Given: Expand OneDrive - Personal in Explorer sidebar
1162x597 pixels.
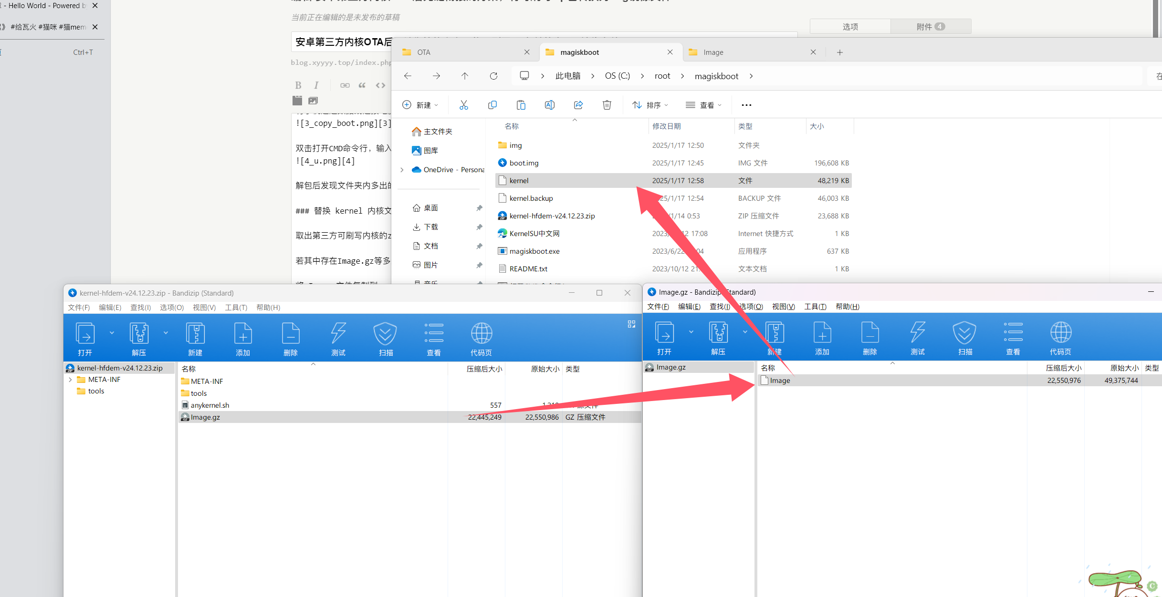Looking at the screenshot, I should pos(402,170).
